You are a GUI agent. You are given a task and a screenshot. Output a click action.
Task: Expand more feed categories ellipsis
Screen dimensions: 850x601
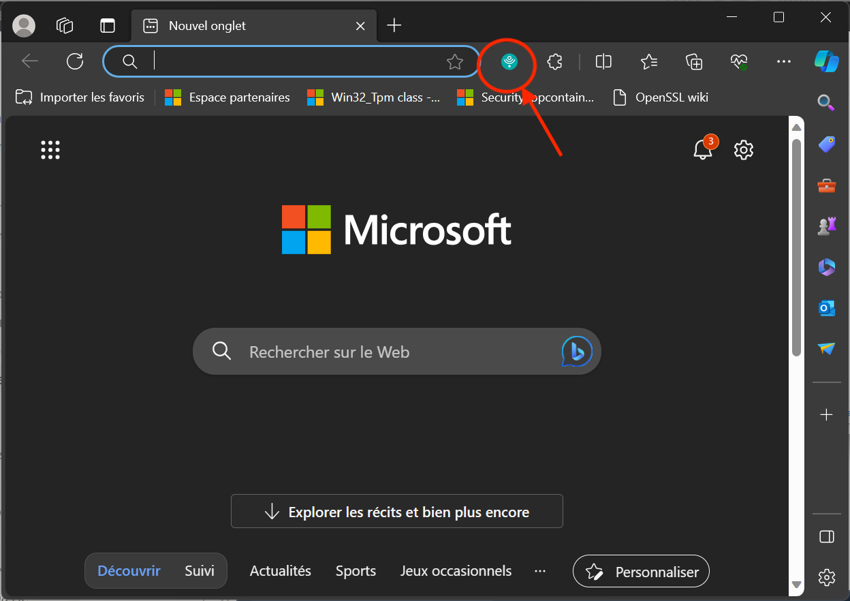pyautogui.click(x=540, y=571)
